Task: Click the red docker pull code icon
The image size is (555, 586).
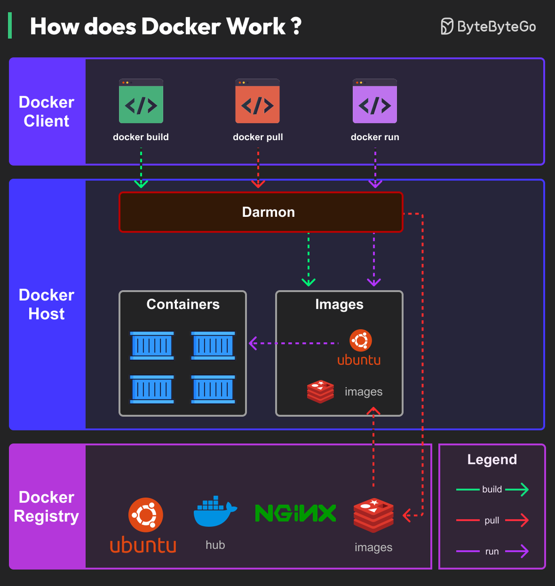Action: 257,101
